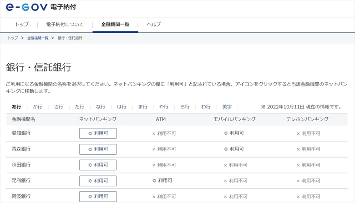The width and height of the screenshot is (355, 203).
Task: Jump to the か行 bank list
Action: pyautogui.click(x=38, y=107)
